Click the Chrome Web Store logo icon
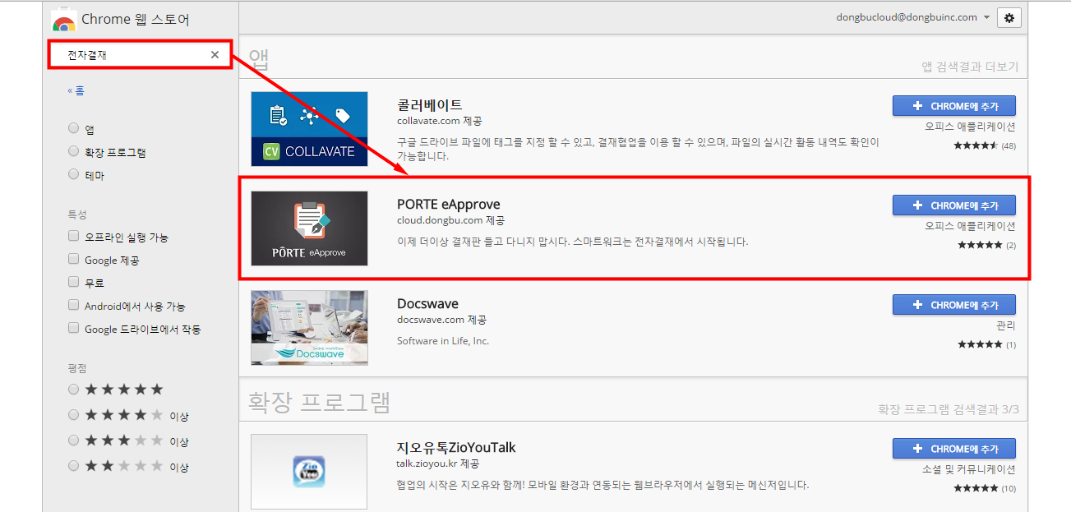The width and height of the screenshot is (1071, 512). point(63,20)
